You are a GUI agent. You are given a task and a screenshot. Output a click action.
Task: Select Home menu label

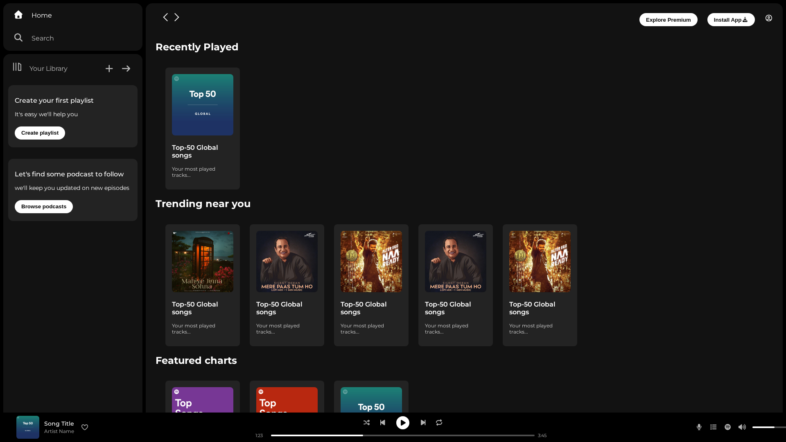[42, 15]
